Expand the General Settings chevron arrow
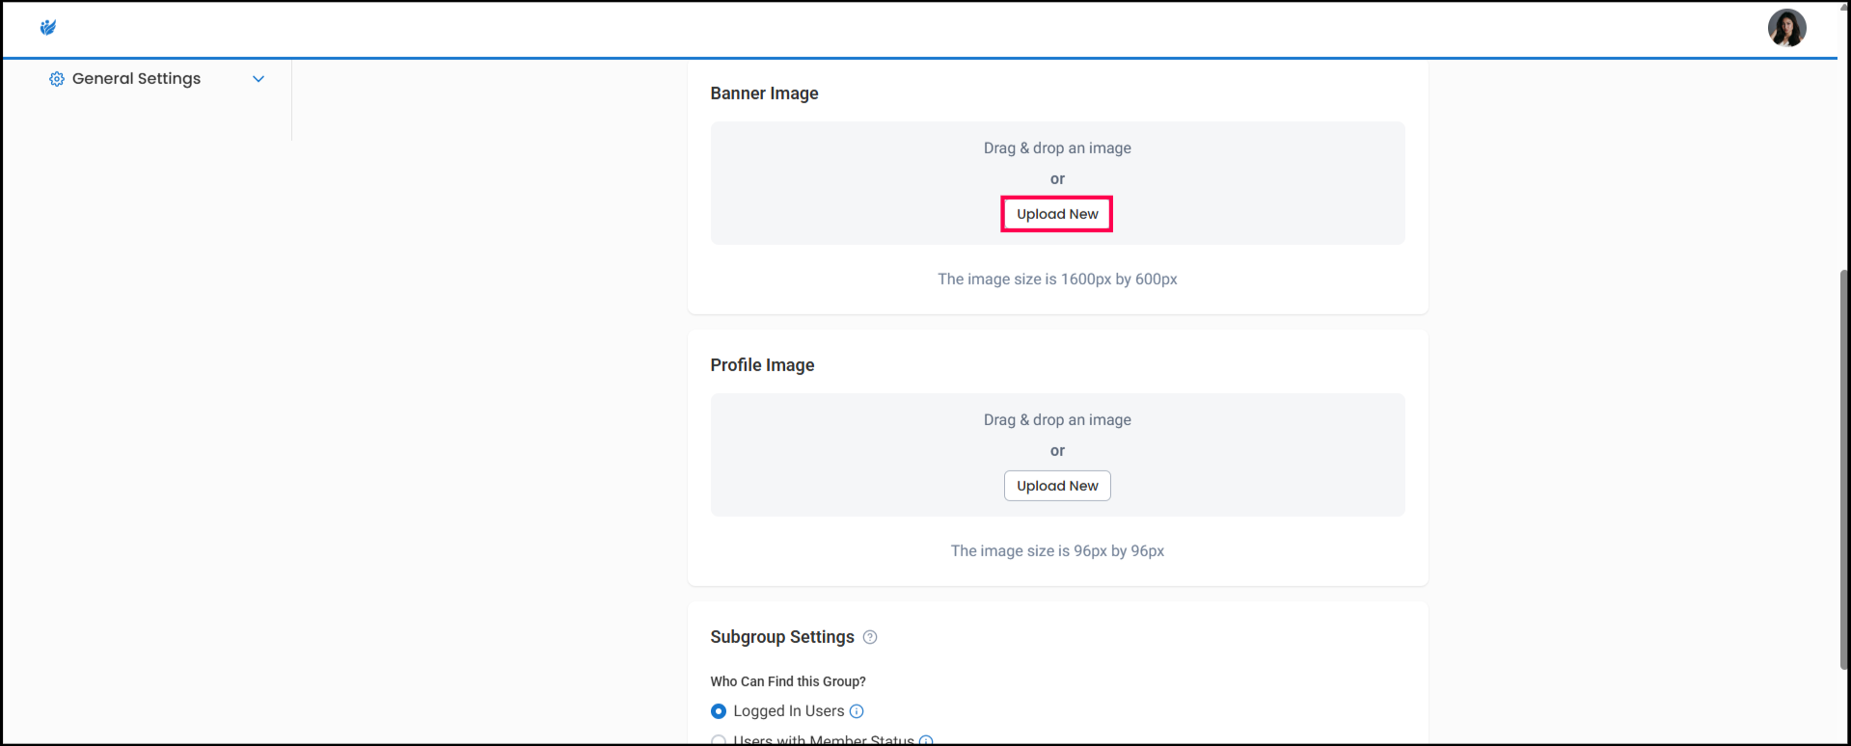The image size is (1851, 746). point(259,79)
